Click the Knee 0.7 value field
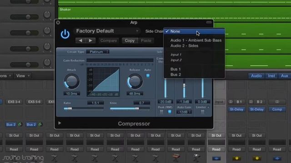This screenshot has height=163, width=291. [x=141, y=103]
